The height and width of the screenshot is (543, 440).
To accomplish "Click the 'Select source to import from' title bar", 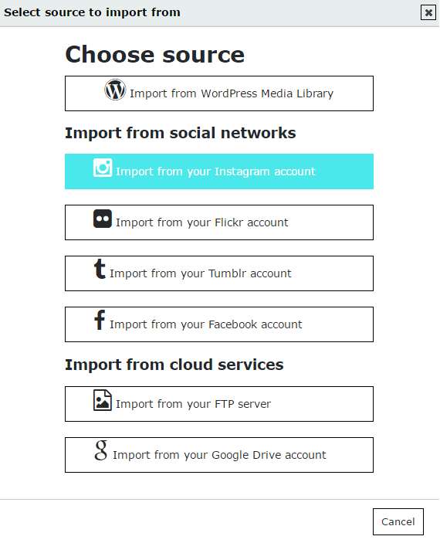I will [92, 12].
